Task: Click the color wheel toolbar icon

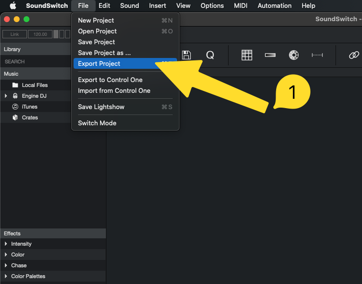Action: pos(294,55)
